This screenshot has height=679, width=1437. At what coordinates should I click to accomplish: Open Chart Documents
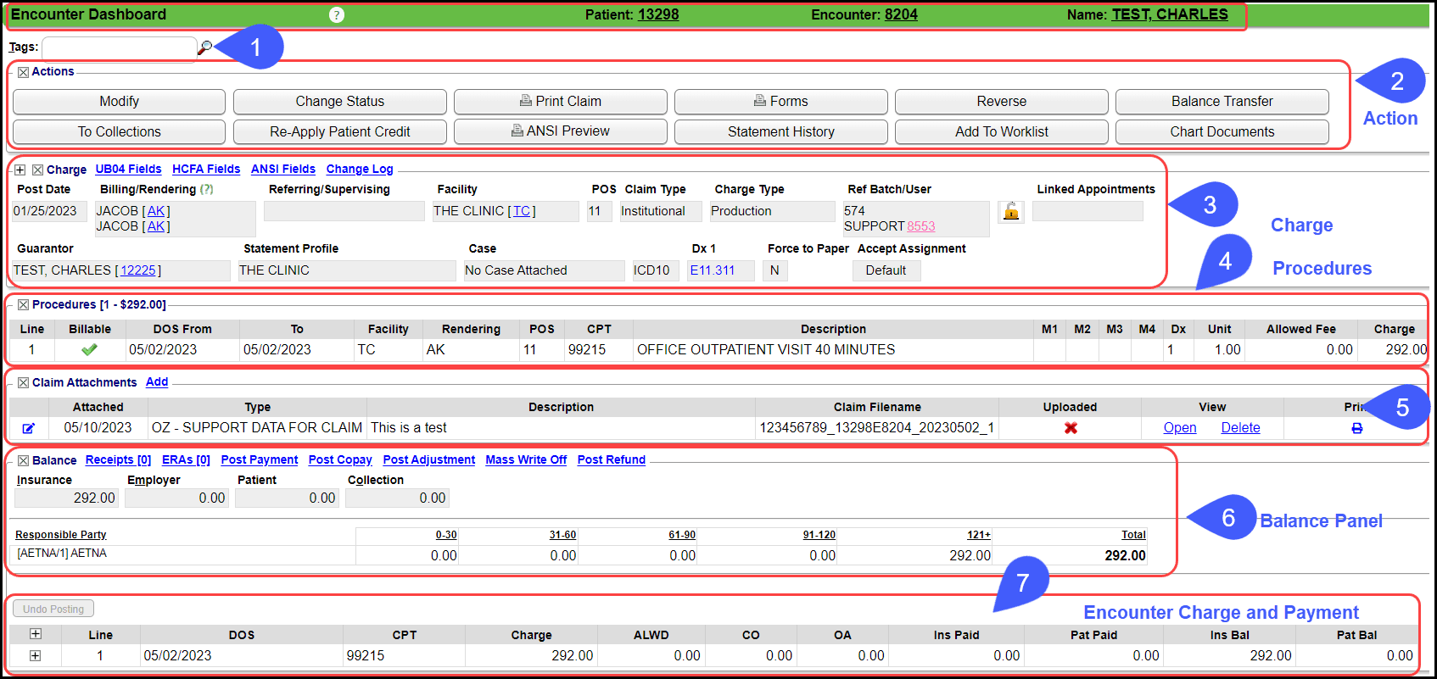click(x=1222, y=131)
